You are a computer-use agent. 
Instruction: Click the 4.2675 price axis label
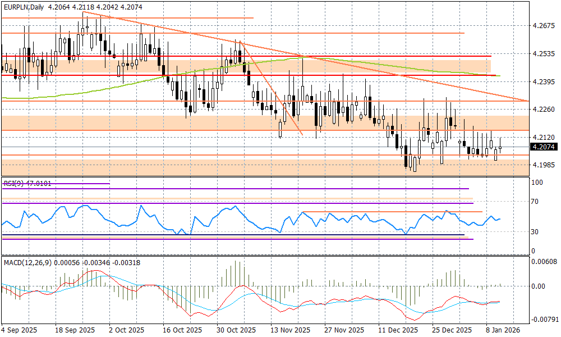[x=543, y=26]
